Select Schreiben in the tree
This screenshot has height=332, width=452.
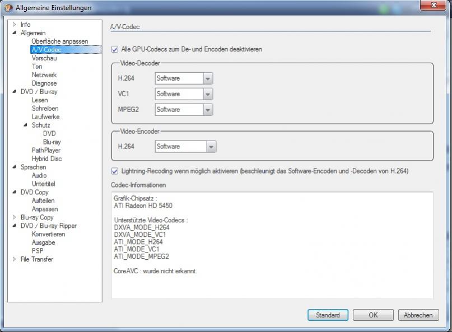[x=45, y=109]
